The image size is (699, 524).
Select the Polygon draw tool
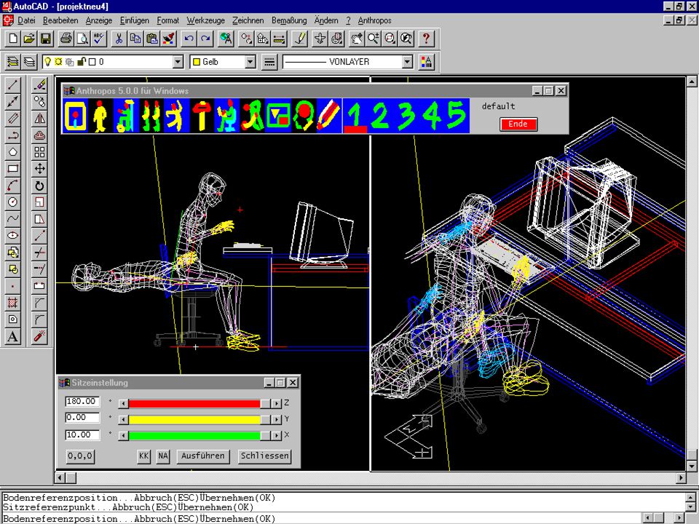(12, 152)
